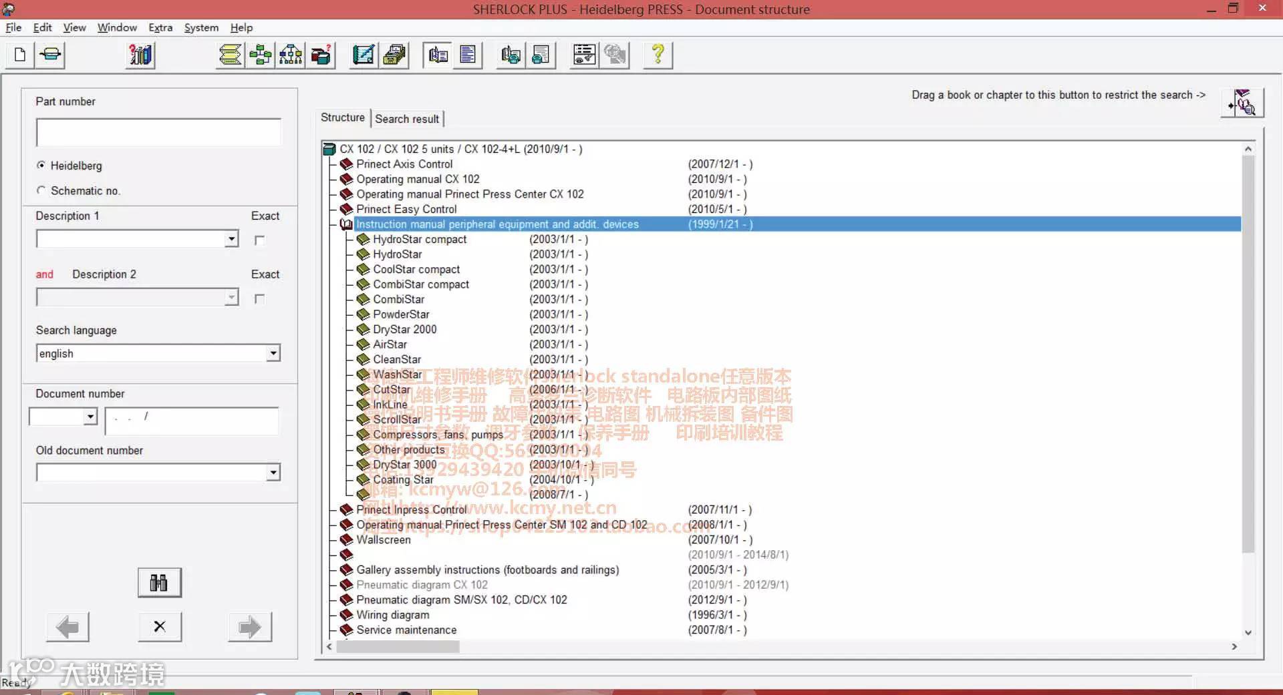Click the blank page new document icon

(x=20, y=55)
